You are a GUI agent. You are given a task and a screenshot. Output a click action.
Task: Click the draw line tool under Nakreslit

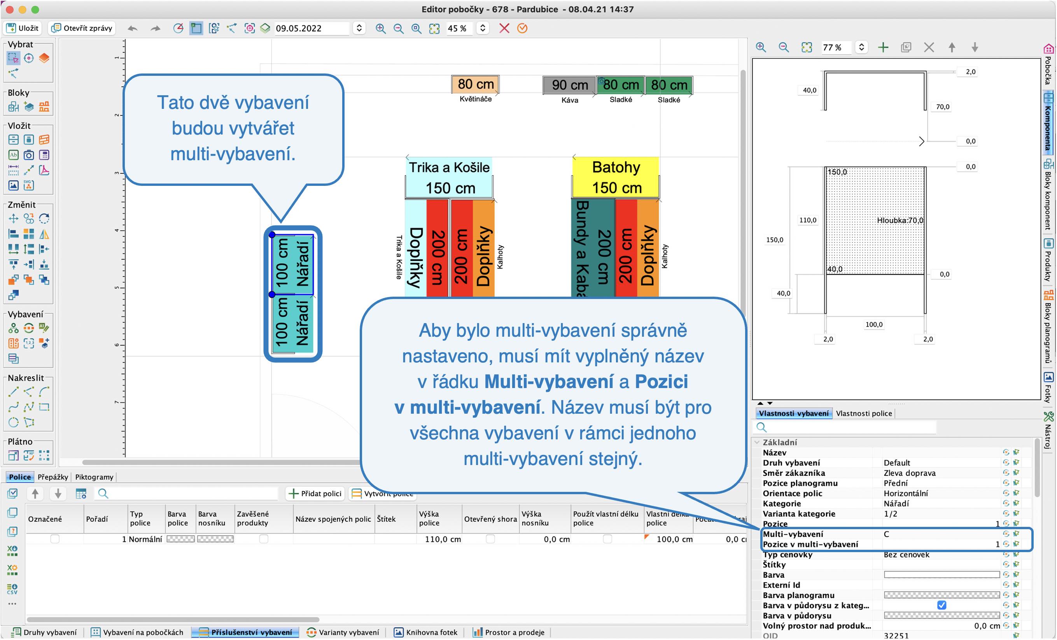pos(13,392)
